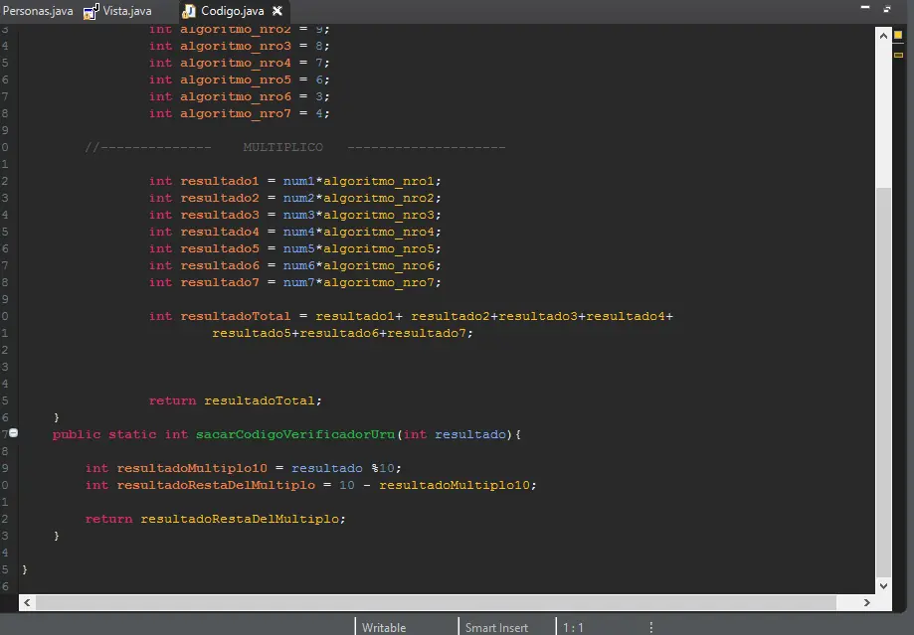914x635 pixels.
Task: Click the resultadoRestaDelMultiplo declaration
Action: 216,485
